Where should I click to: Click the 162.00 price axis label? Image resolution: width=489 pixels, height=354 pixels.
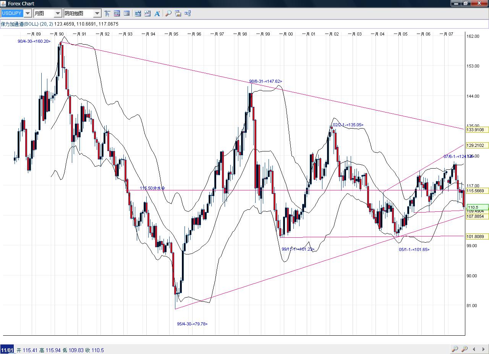coord(473,36)
